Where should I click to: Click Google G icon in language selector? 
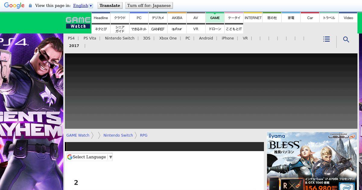pos(70,157)
